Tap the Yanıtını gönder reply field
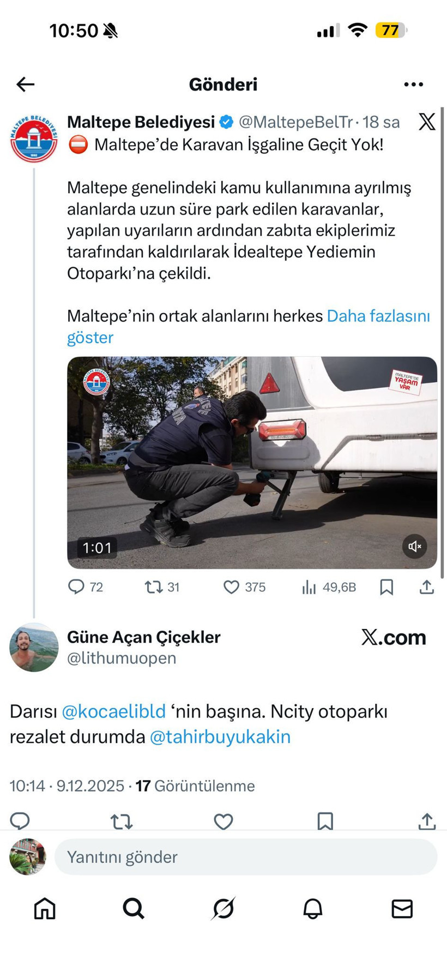This screenshot has width=447, height=970. point(245,857)
